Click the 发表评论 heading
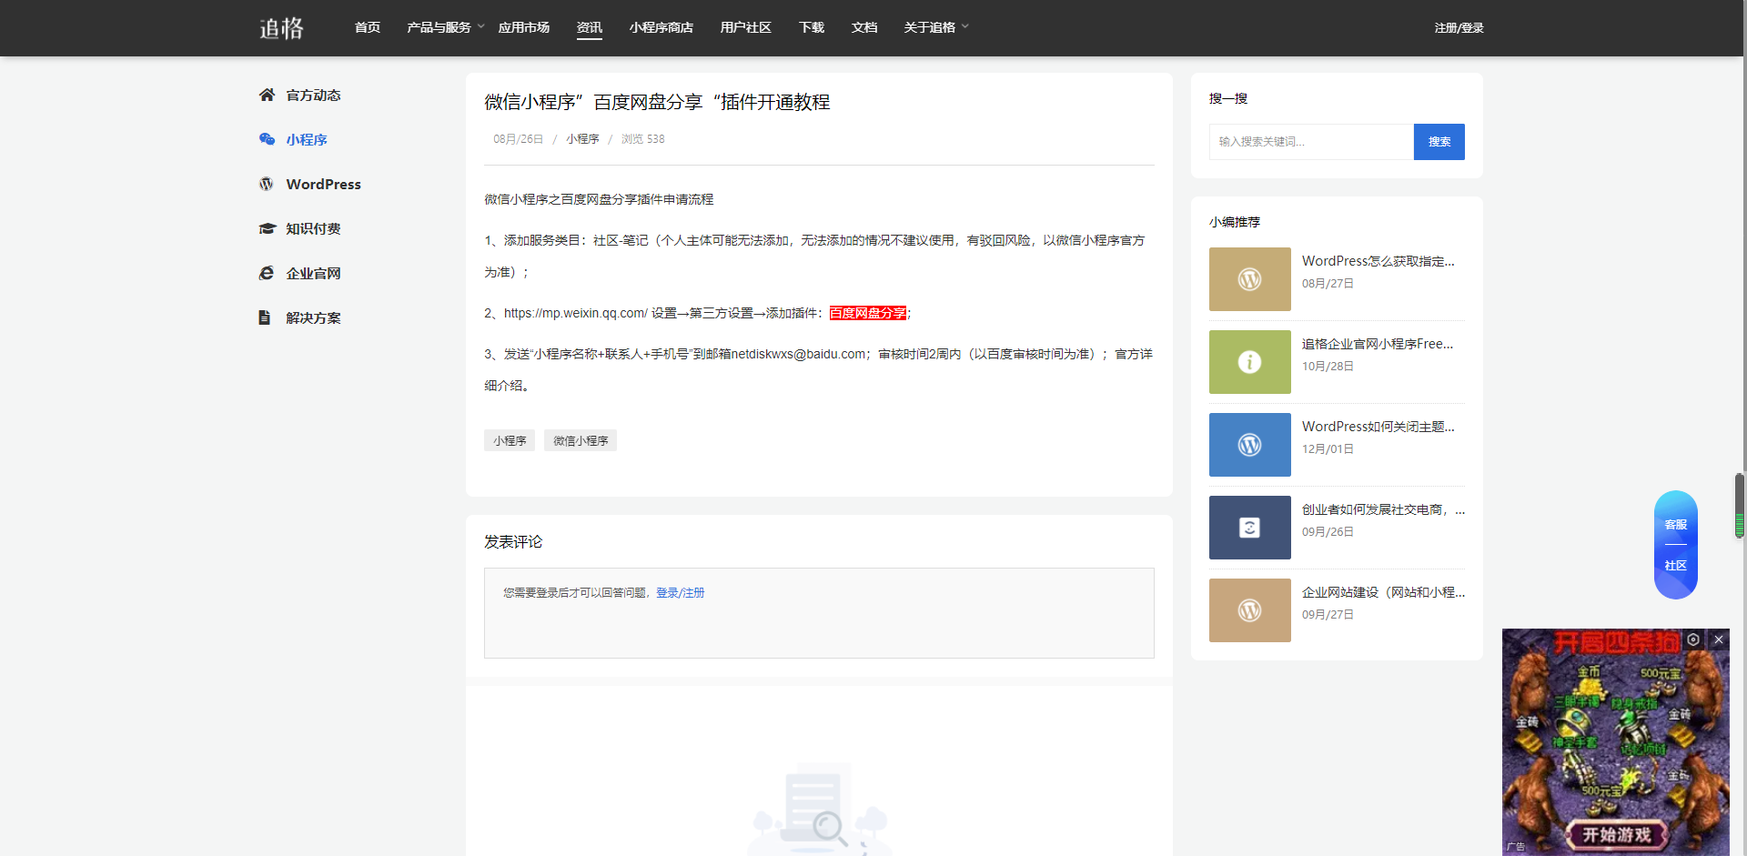The height and width of the screenshot is (856, 1747). pyautogui.click(x=513, y=542)
